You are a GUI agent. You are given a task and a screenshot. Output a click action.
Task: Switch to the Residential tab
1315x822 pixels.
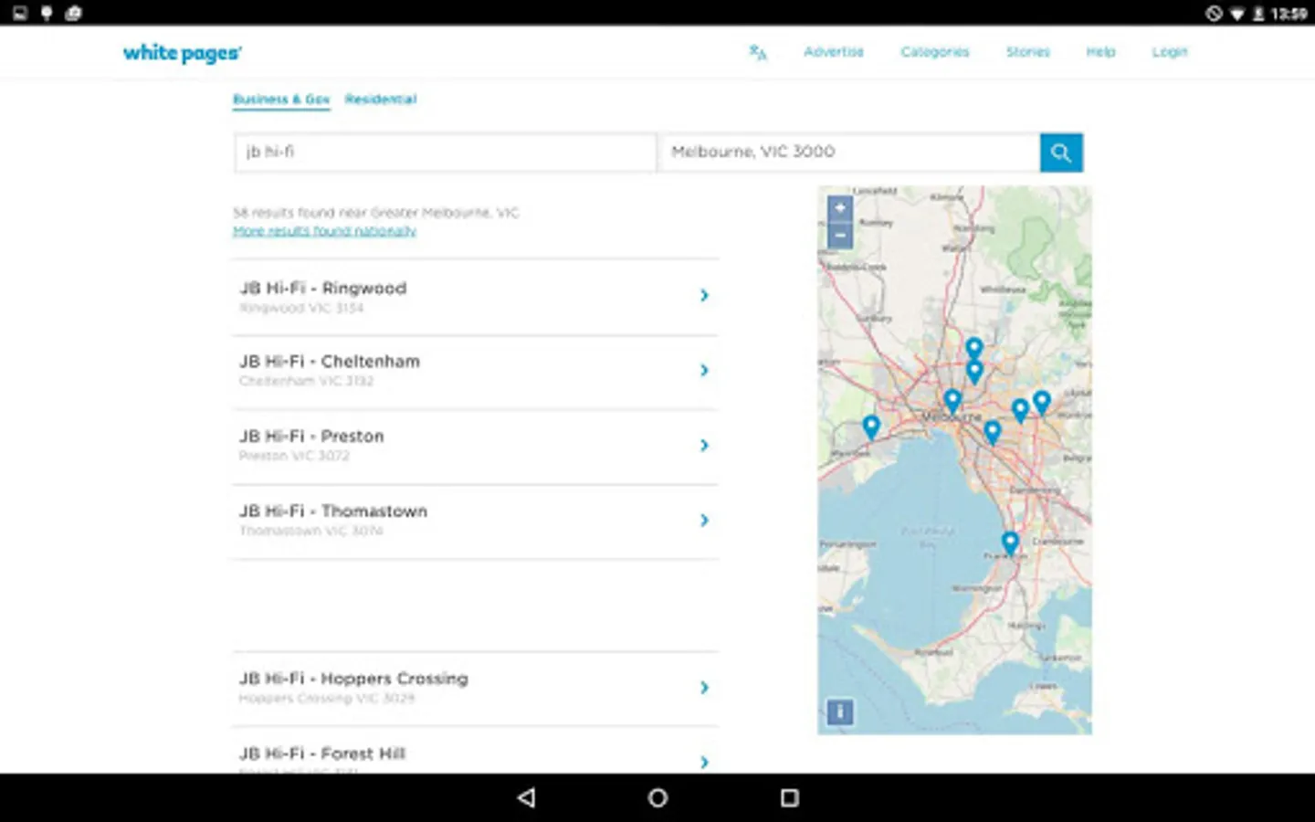coord(381,100)
